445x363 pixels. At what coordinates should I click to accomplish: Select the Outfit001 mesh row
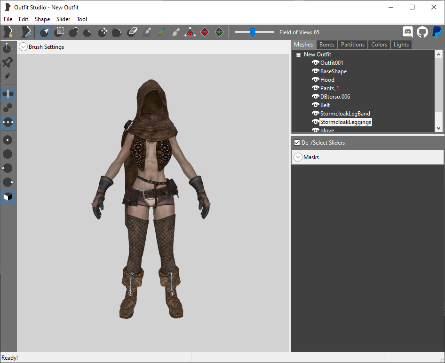coord(332,62)
